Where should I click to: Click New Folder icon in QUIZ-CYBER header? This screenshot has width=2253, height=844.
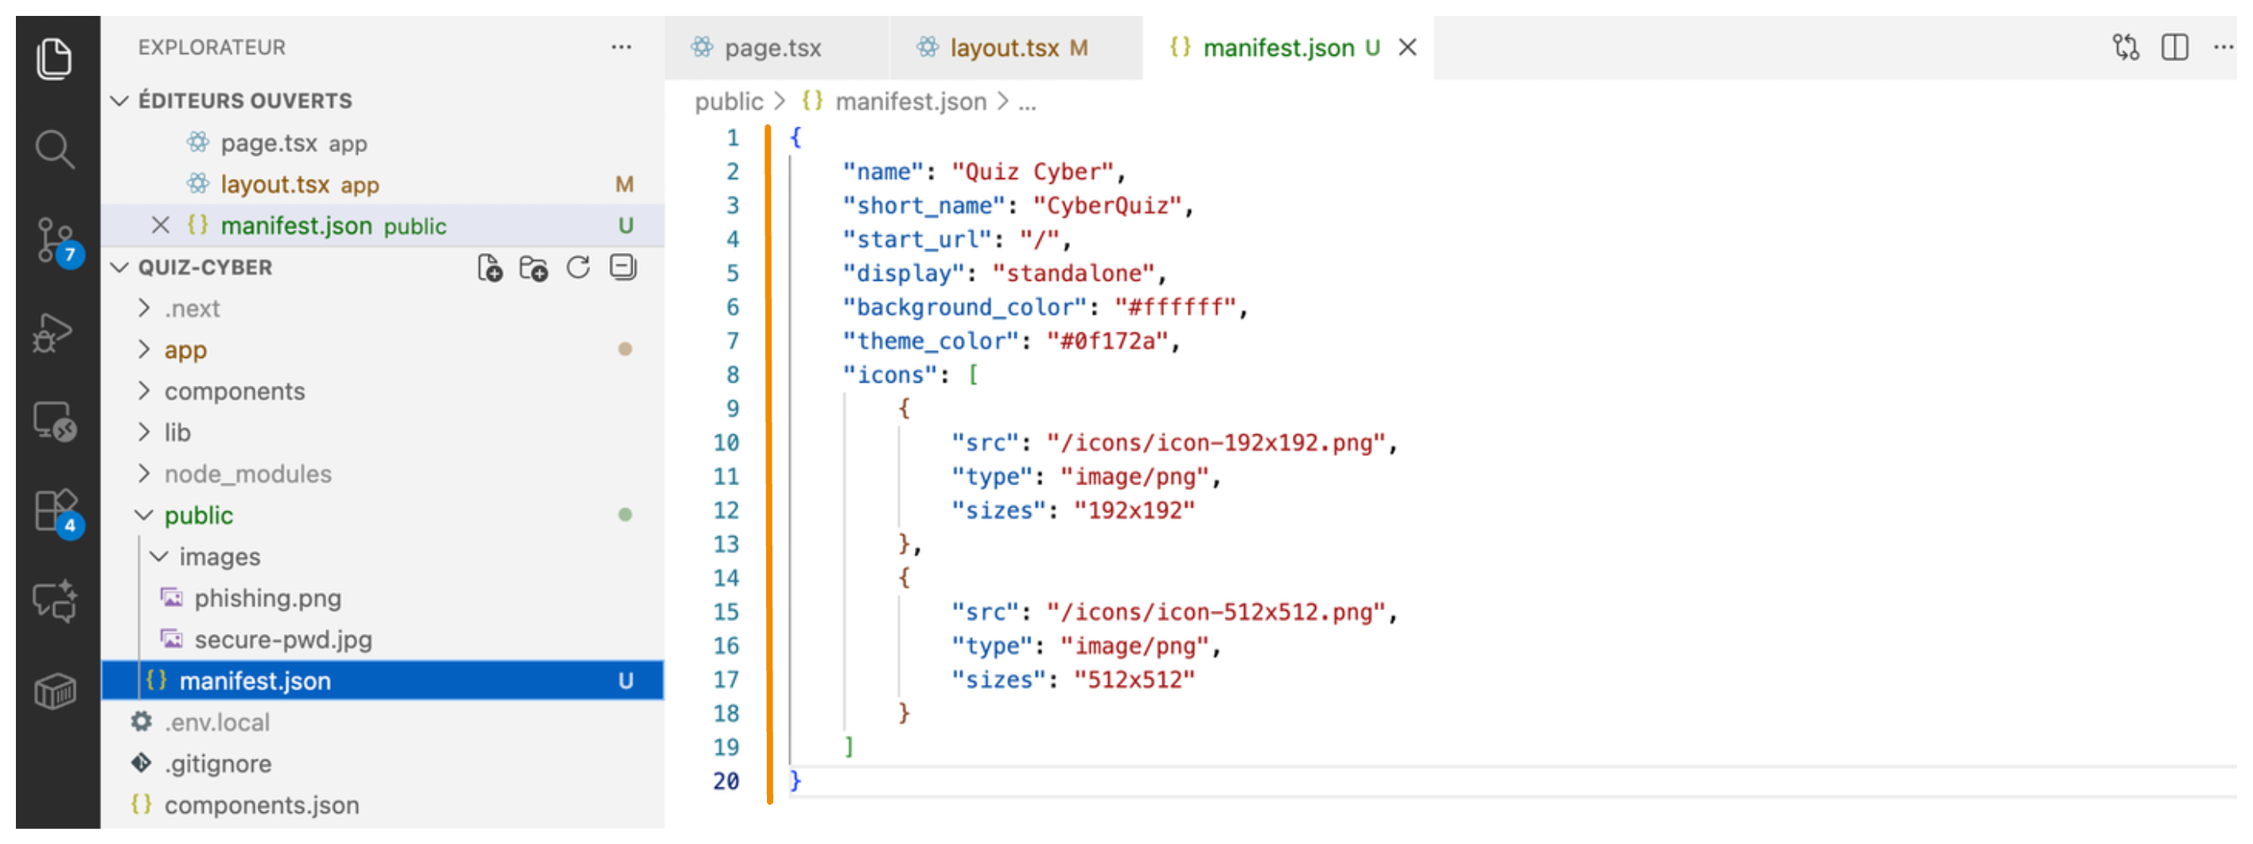[x=533, y=267]
